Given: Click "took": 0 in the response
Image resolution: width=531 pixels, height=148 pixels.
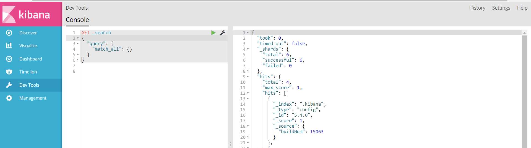Looking at the screenshot, I should coord(270,38).
